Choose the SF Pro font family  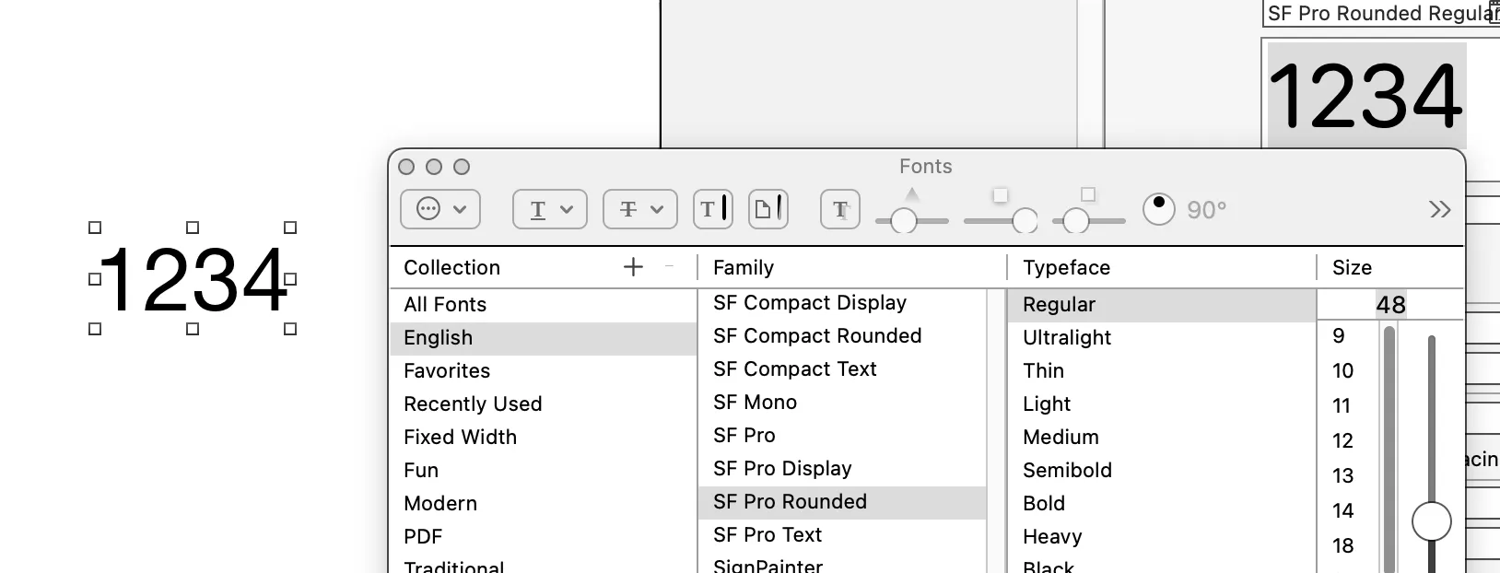point(843,435)
